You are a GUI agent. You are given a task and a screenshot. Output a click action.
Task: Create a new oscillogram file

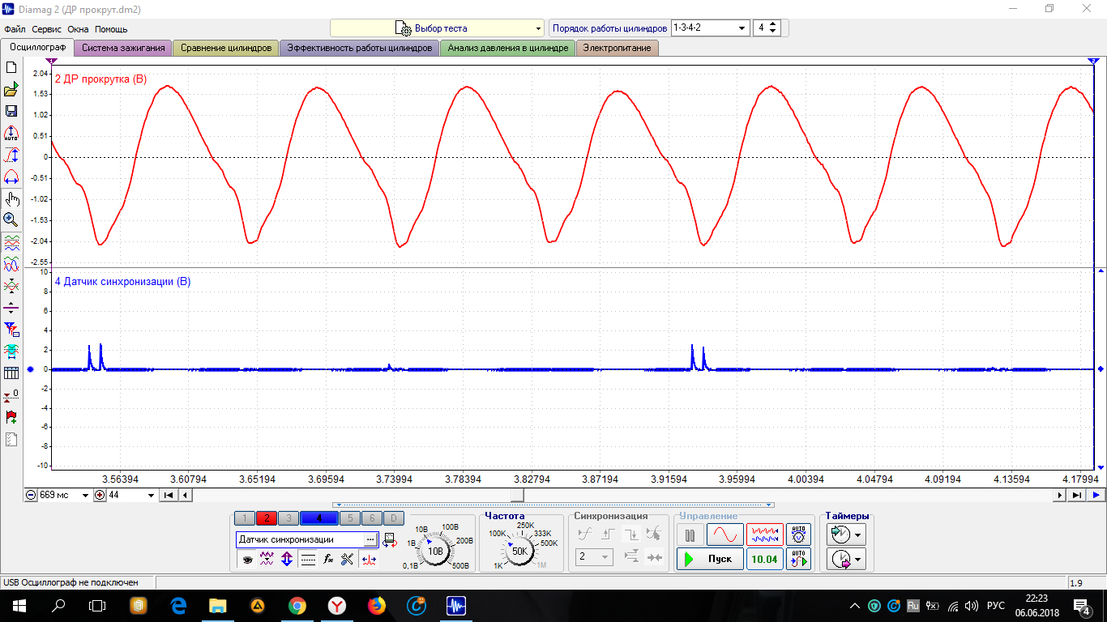coord(11,67)
